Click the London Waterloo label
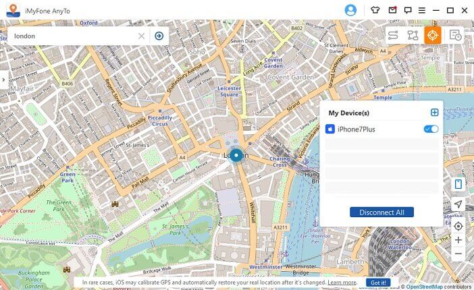The width and height of the screenshot is (474, 290). pyautogui.click(x=400, y=244)
